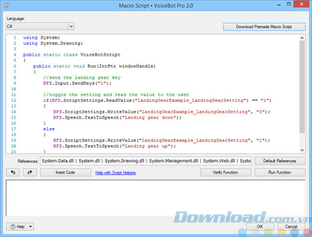Click the Run Function button
This screenshot has width=312, height=237.
point(280,172)
